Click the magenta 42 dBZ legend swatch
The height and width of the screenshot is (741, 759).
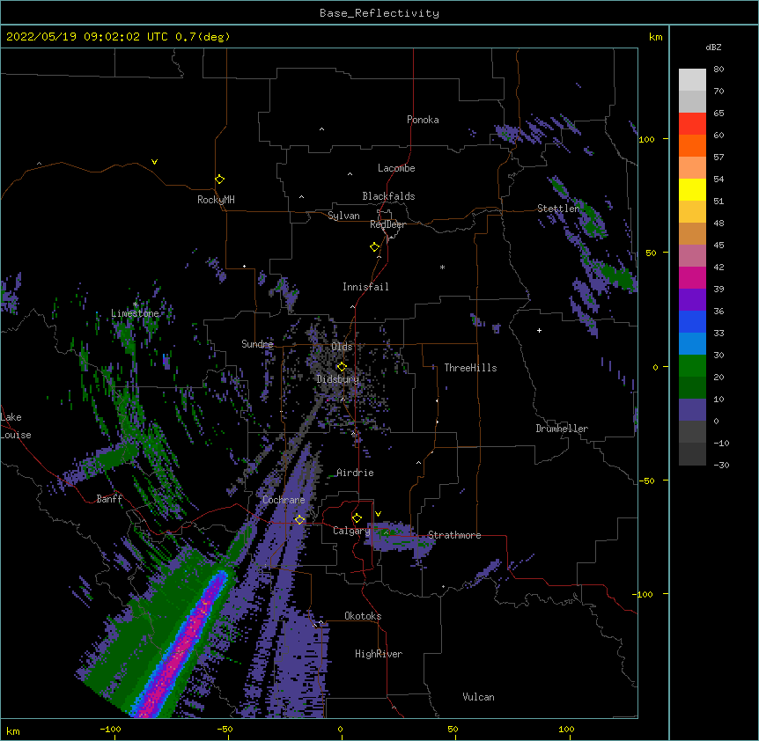(x=692, y=277)
